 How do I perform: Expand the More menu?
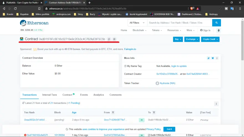click(x=191, y=30)
